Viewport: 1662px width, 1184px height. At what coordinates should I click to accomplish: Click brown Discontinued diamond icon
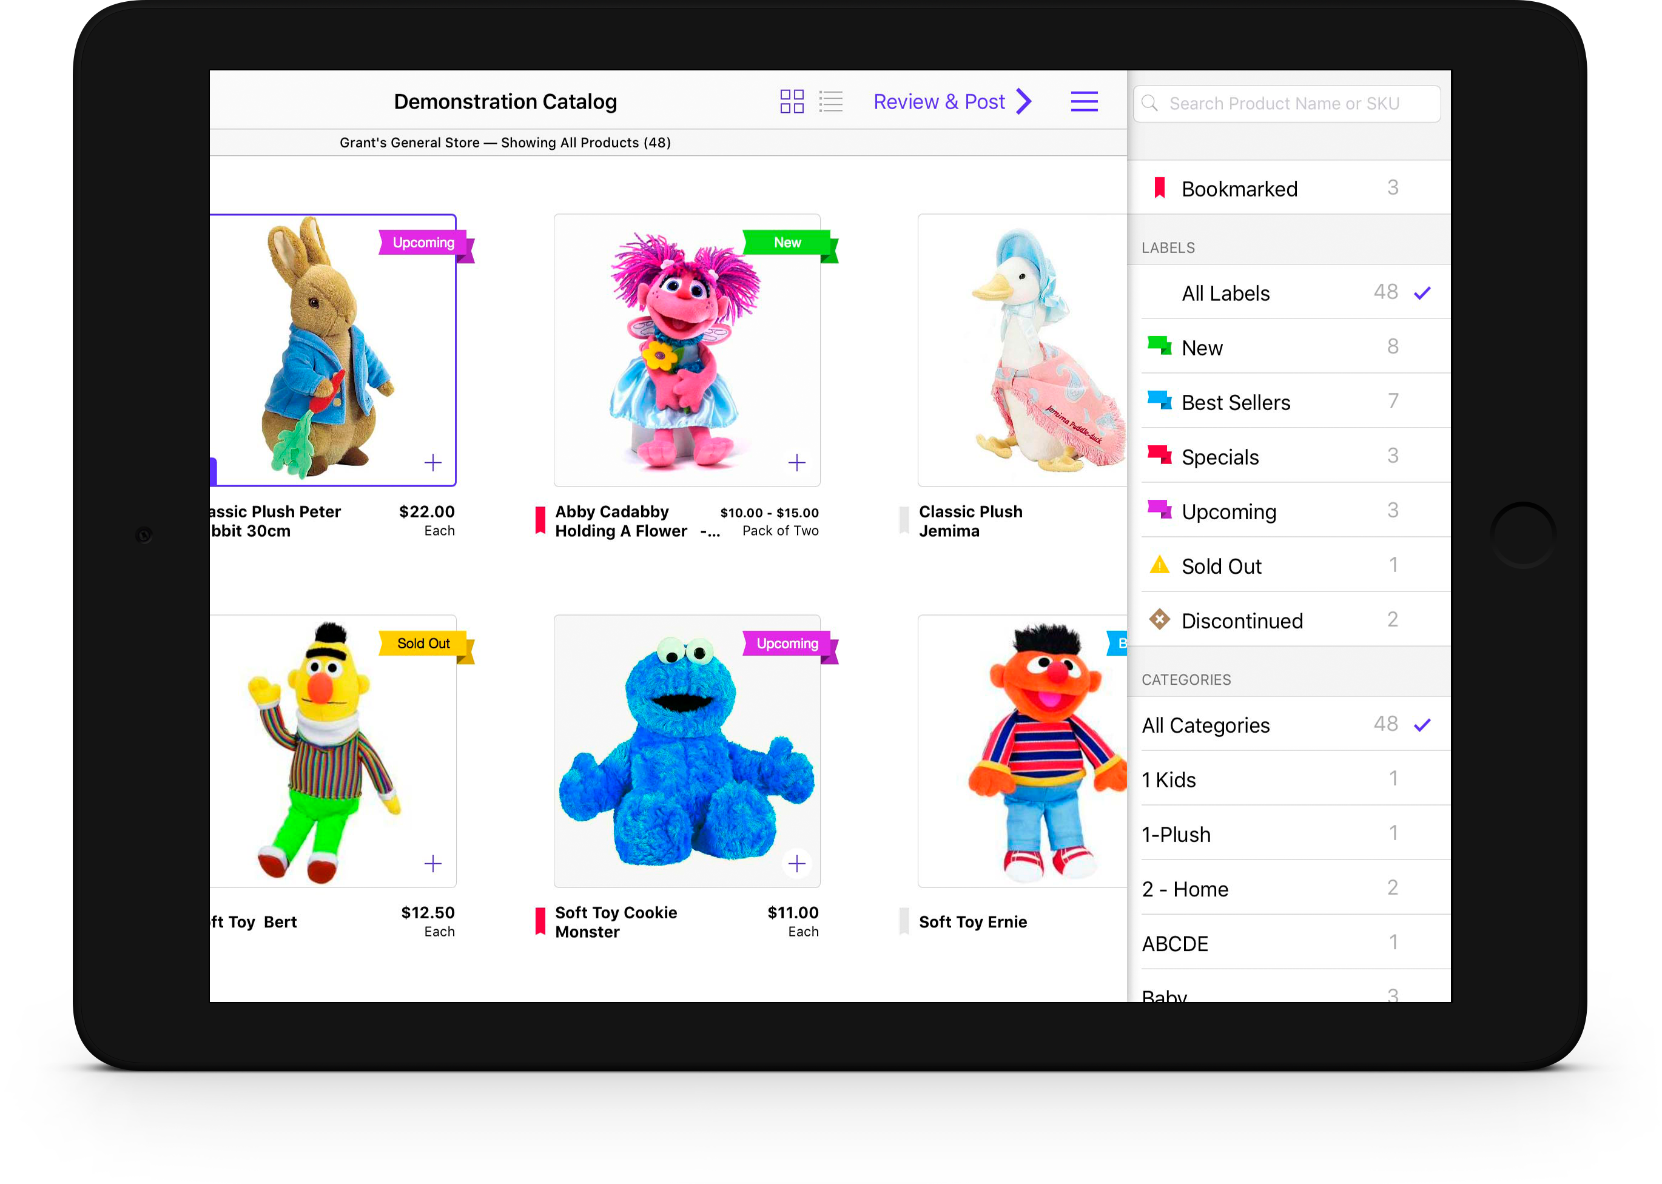(1159, 620)
